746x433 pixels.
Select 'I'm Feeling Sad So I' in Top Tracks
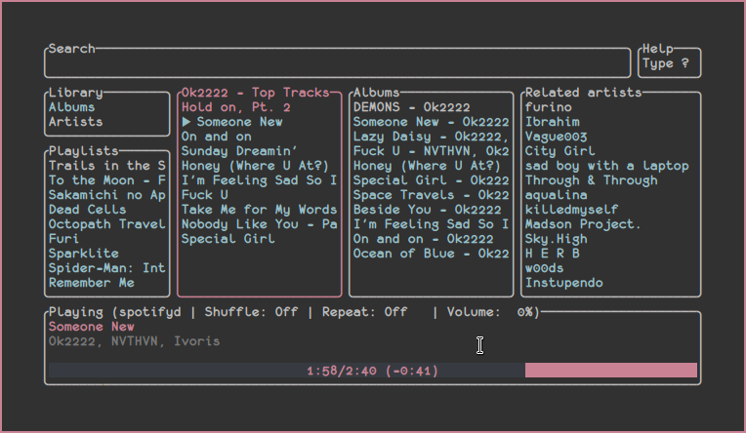pyautogui.click(x=260, y=180)
